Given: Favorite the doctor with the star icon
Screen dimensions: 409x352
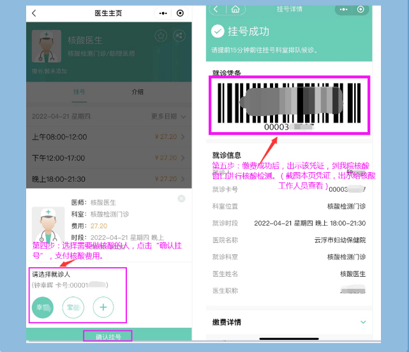Looking at the screenshot, I should click(x=161, y=36).
